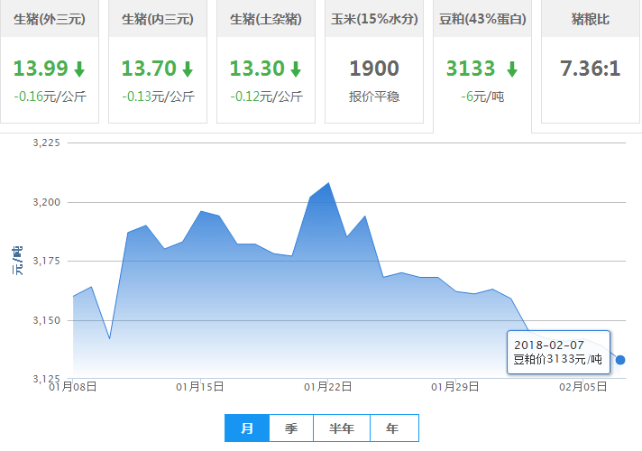Click the down arrow beside 13.30
This screenshot has width=642, height=451.
(296, 69)
